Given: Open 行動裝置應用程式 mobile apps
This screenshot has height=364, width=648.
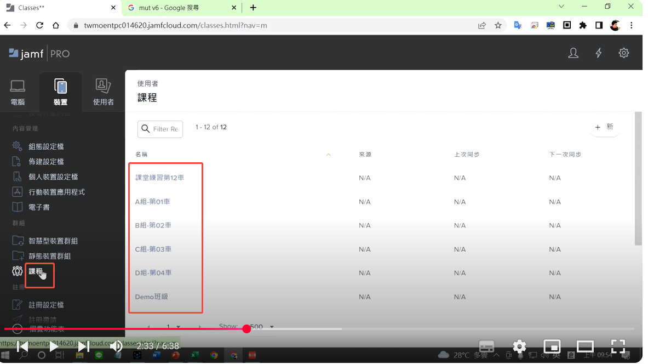Looking at the screenshot, I should tap(56, 192).
